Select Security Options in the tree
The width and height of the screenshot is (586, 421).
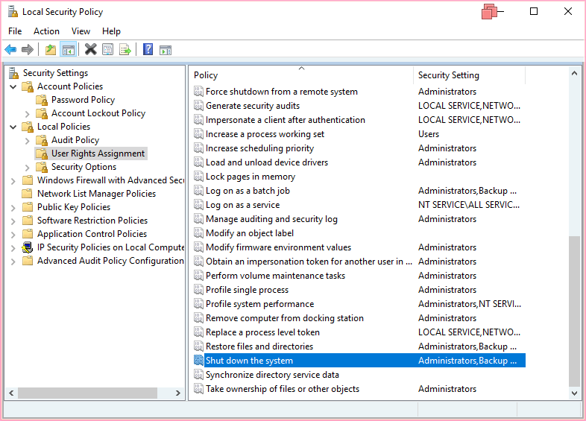84,167
